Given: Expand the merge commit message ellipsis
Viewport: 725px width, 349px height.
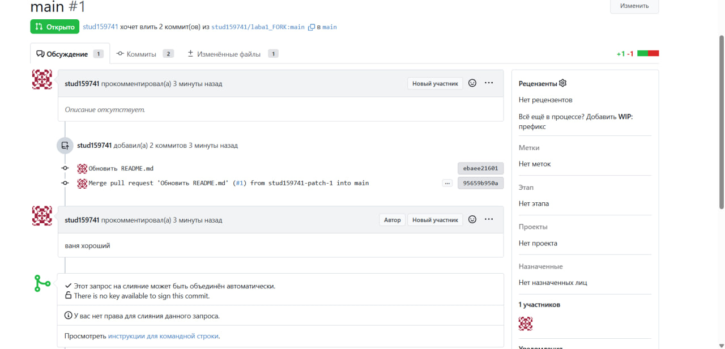Looking at the screenshot, I should pyautogui.click(x=447, y=183).
